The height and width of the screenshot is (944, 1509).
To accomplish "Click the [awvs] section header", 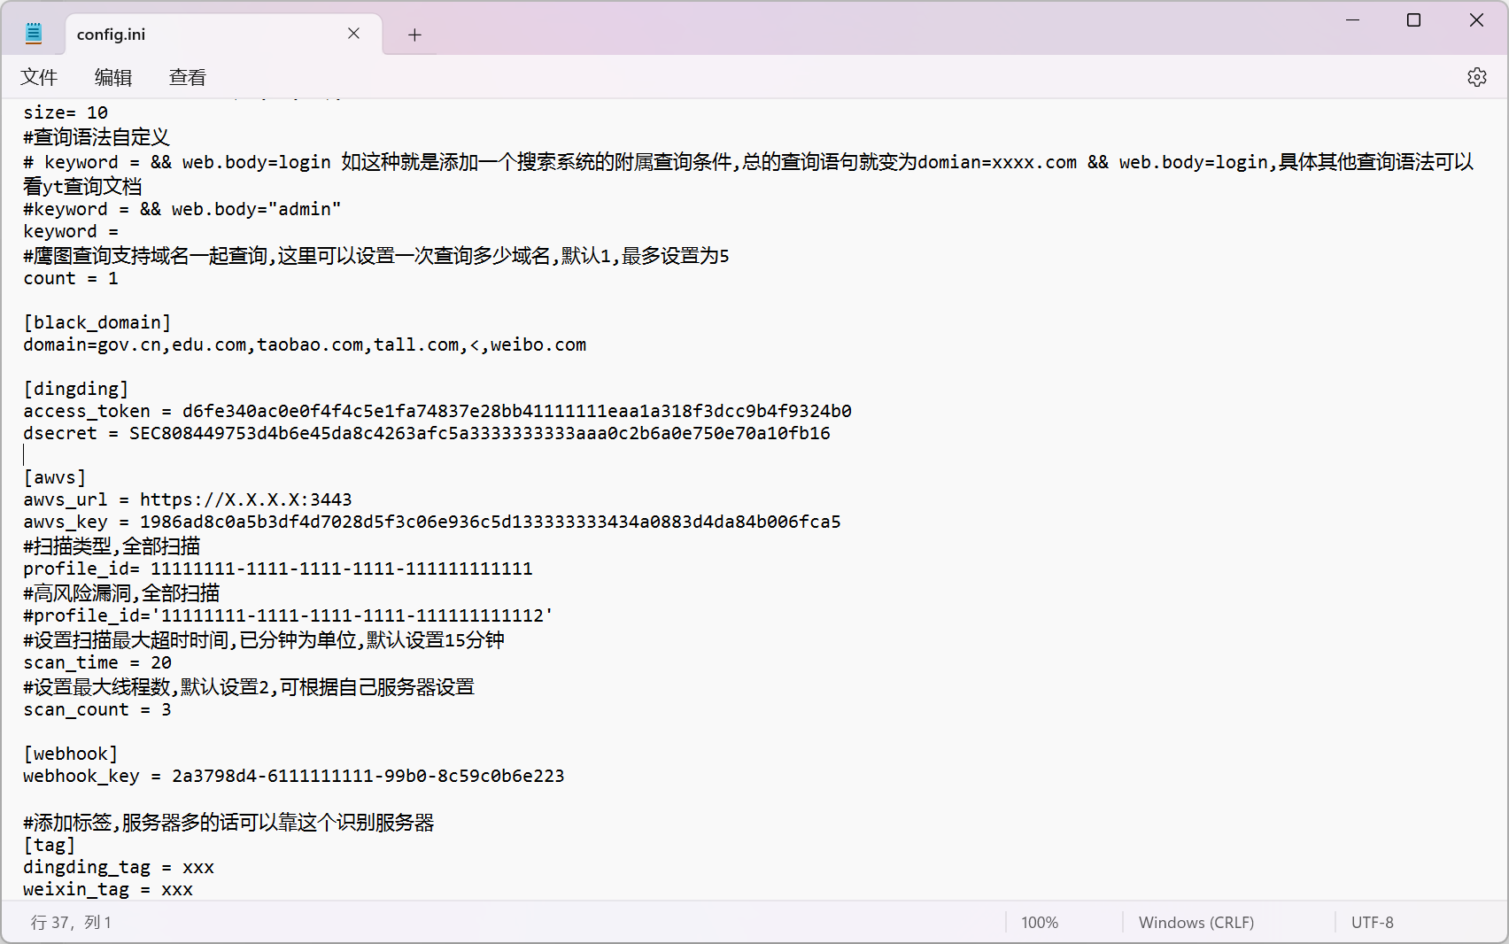I will coord(55,477).
